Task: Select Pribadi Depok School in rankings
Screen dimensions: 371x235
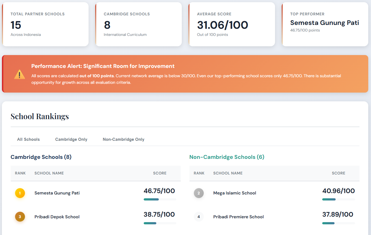Action: 57,217
